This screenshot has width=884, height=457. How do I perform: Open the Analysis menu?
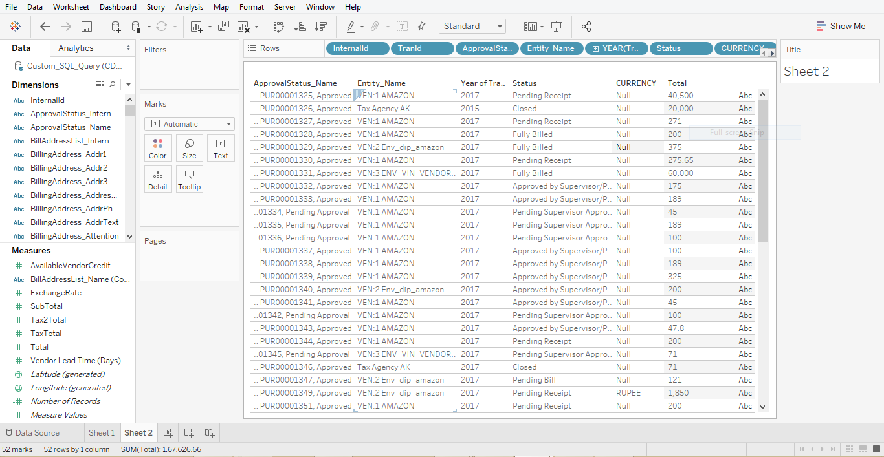tap(189, 7)
